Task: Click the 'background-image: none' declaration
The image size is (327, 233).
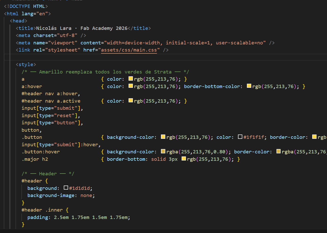Action: (x=61, y=195)
